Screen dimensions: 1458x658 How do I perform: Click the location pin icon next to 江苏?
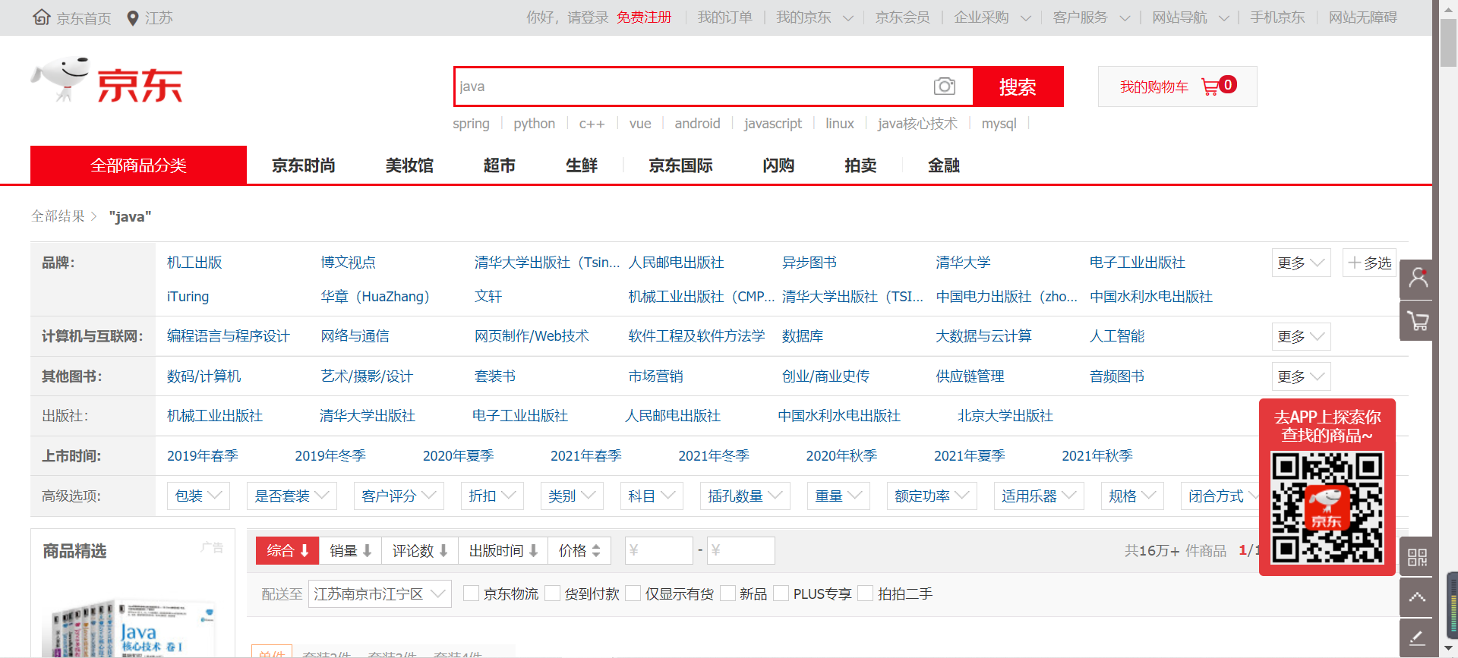coord(132,18)
